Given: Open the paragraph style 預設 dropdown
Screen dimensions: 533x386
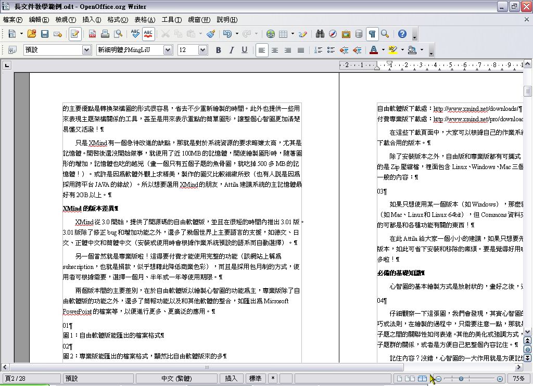Looking at the screenshot, I should click(x=87, y=50).
